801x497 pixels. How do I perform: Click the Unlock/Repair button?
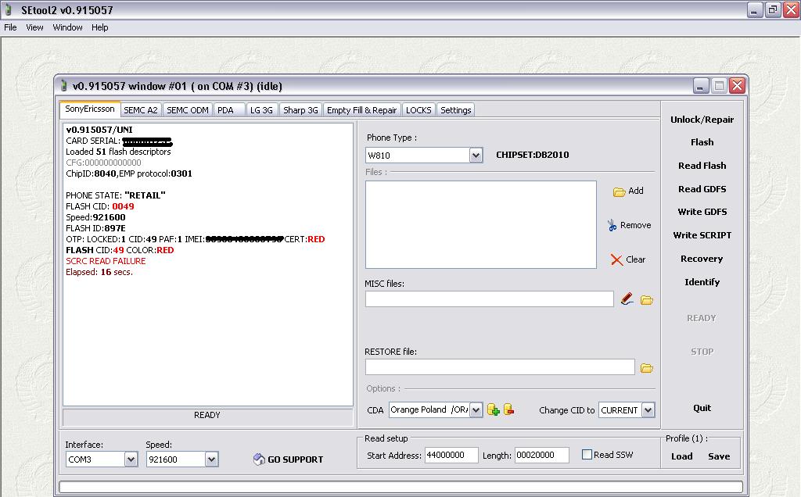(x=702, y=120)
